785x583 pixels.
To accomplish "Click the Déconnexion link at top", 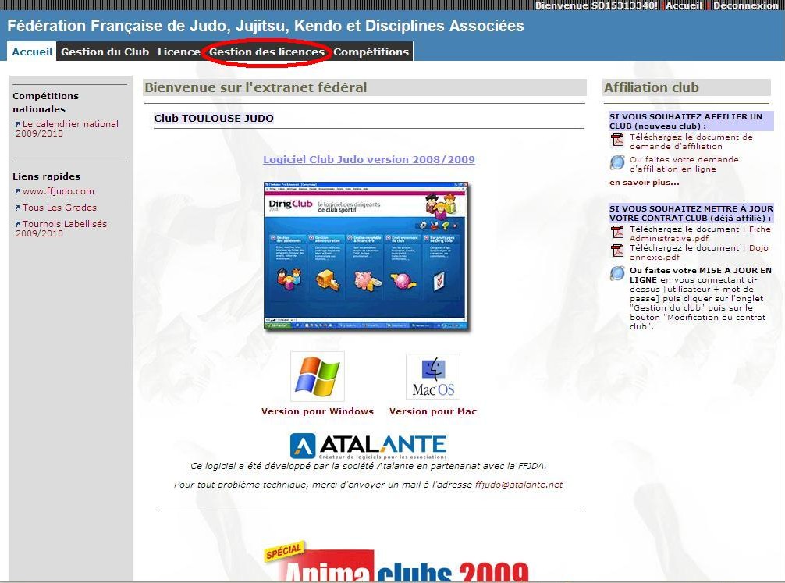I will [746, 5].
